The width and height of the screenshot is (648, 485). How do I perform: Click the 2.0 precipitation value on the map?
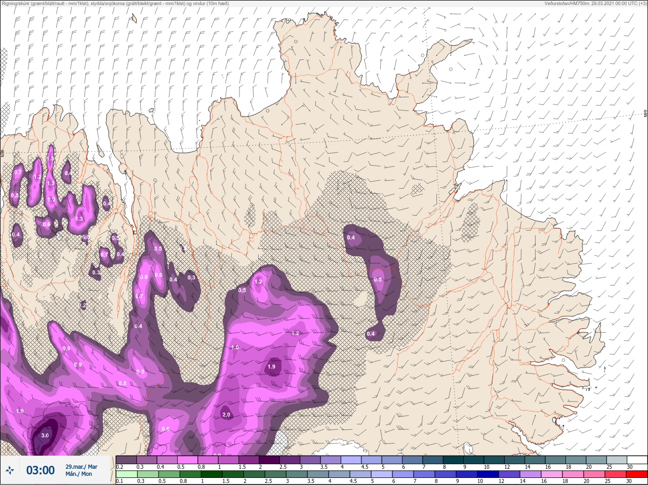click(x=226, y=415)
